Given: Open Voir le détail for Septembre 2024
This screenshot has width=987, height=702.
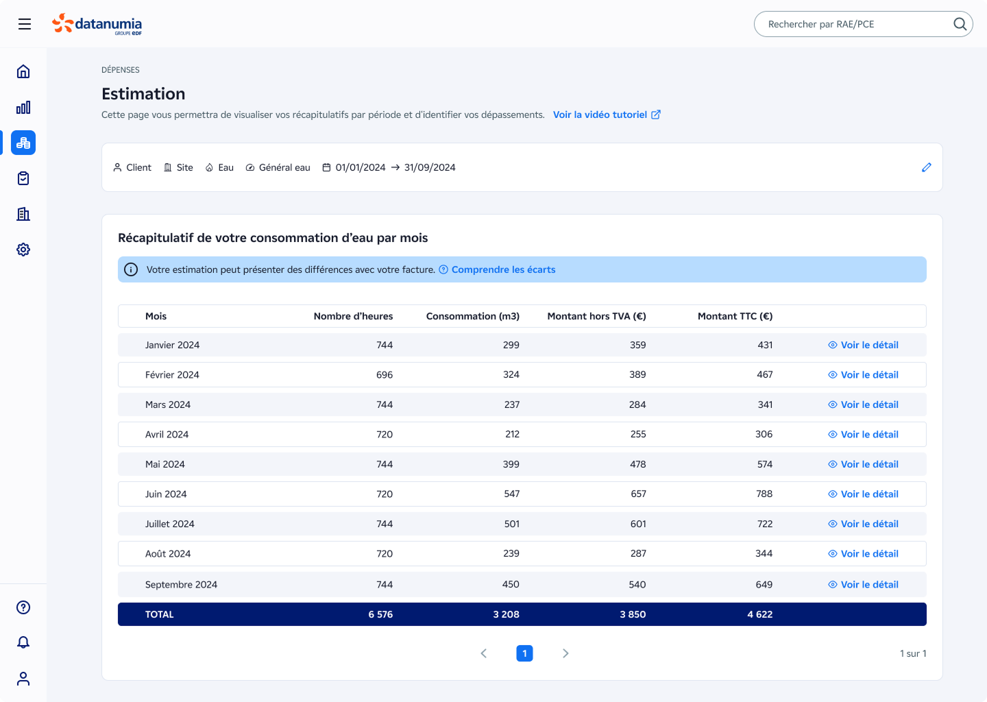Looking at the screenshot, I should pos(863,585).
